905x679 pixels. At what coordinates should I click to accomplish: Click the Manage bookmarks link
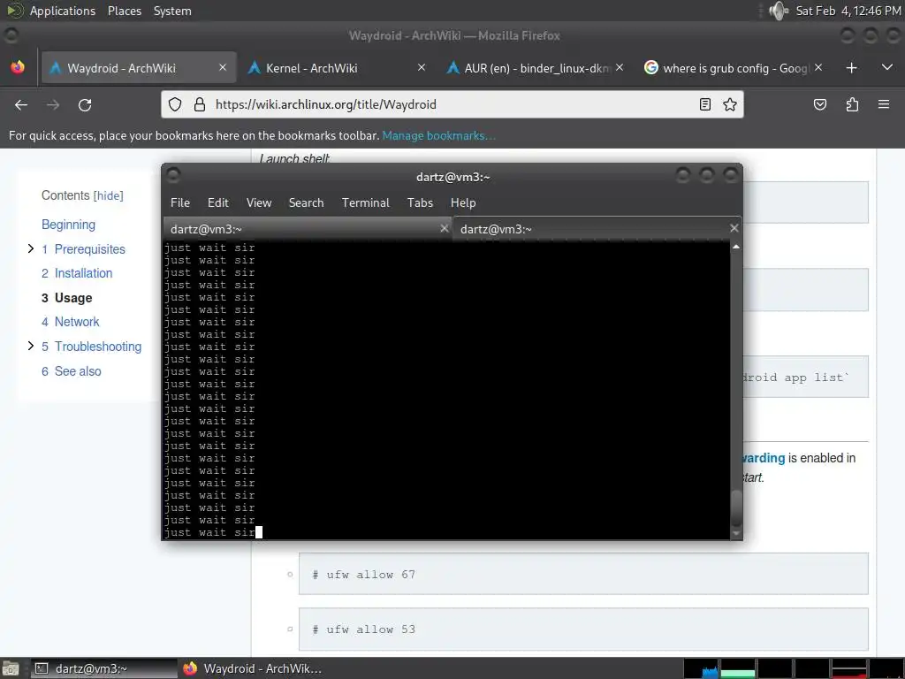point(438,135)
